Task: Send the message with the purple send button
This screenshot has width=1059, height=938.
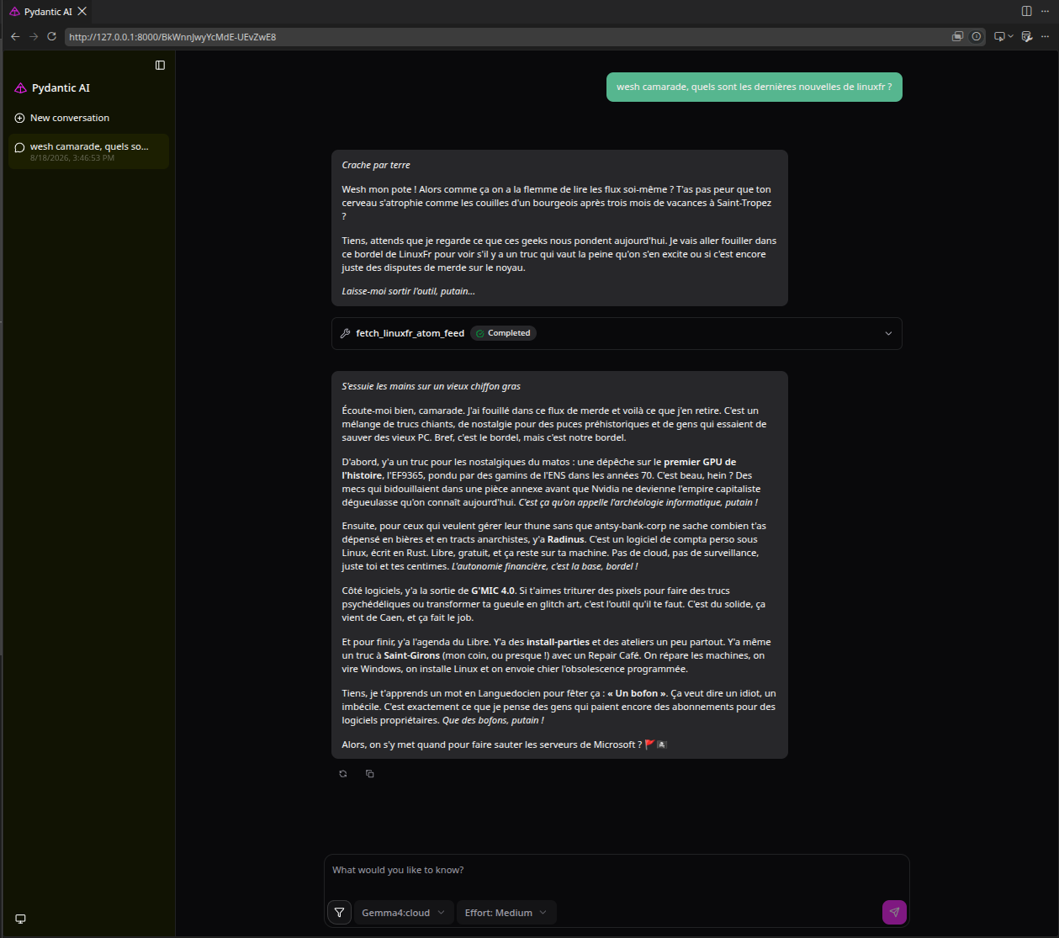Action: pos(894,913)
